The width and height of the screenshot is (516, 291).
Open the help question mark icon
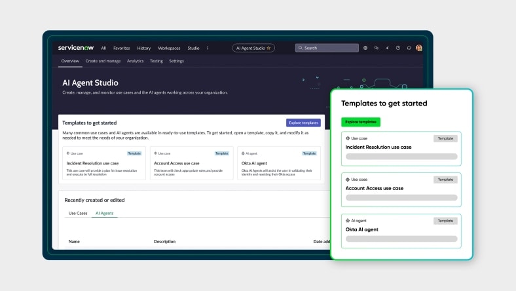[x=398, y=48]
